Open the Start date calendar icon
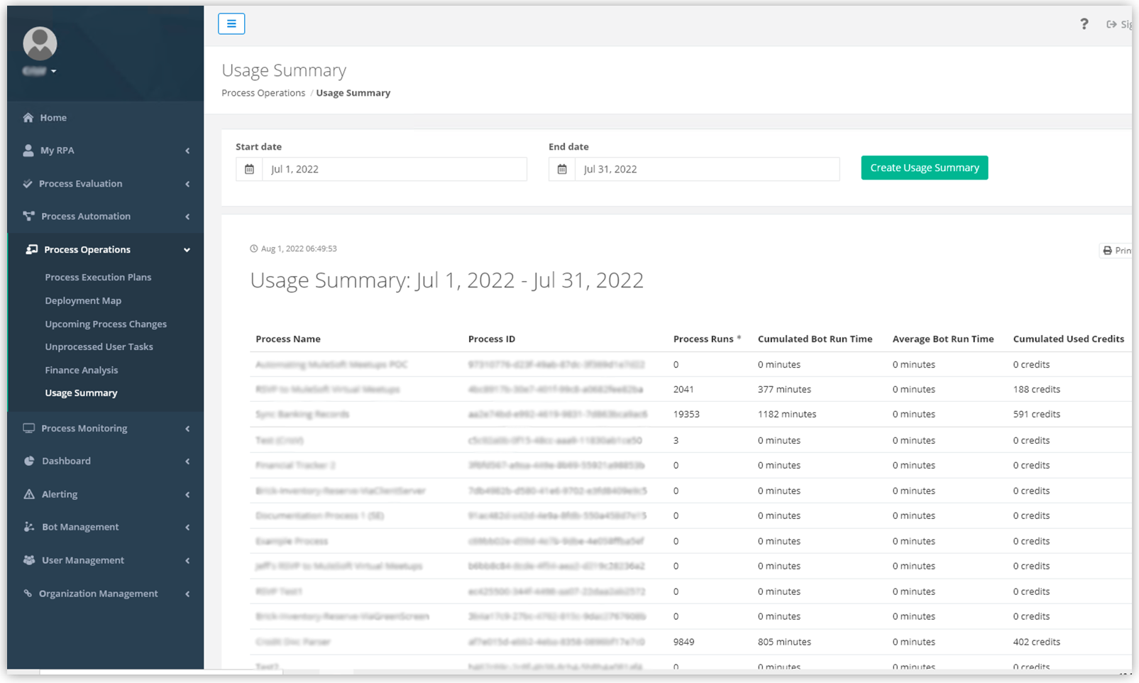Image resolution: width=1139 pixels, height=683 pixels. pyautogui.click(x=249, y=169)
